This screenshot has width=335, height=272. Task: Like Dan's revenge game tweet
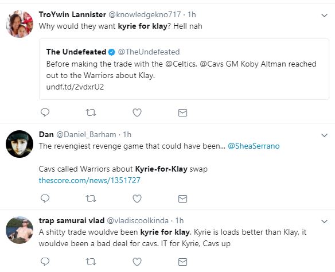click(x=137, y=199)
